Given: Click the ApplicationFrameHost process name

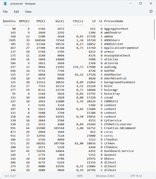Looking at the screenshot, I should 121,48.
